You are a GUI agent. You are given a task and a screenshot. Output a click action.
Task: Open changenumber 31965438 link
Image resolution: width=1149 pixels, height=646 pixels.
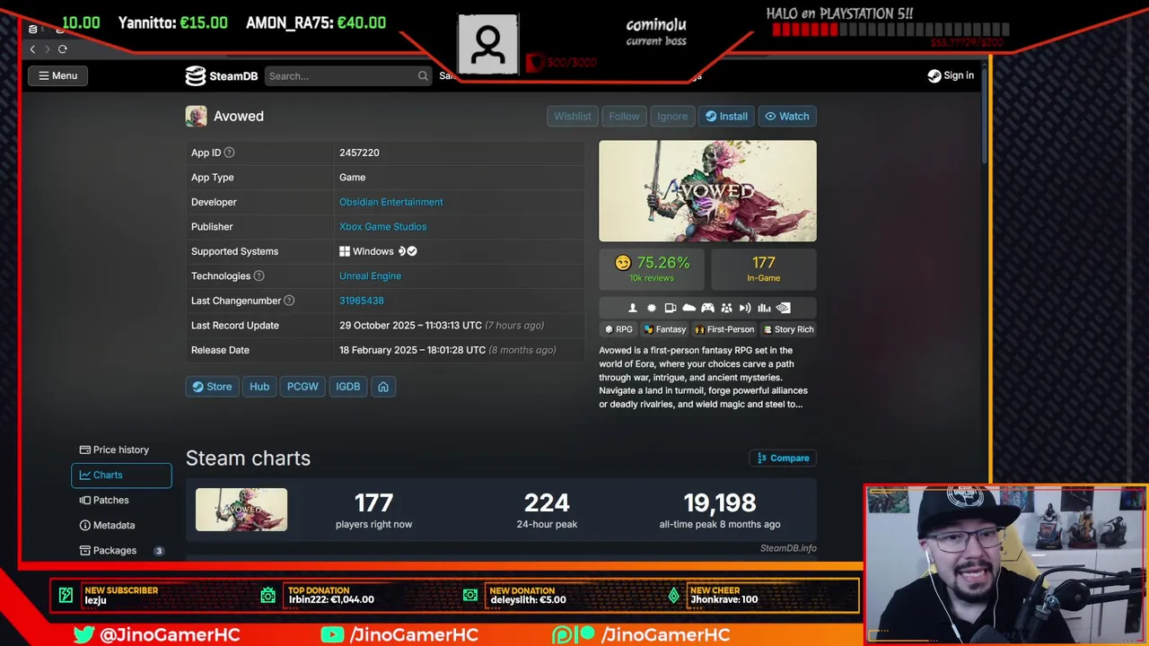click(362, 301)
